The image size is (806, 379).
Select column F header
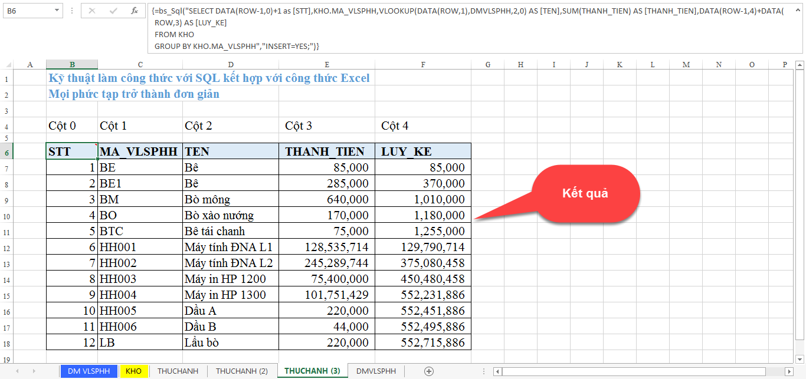pyautogui.click(x=423, y=64)
